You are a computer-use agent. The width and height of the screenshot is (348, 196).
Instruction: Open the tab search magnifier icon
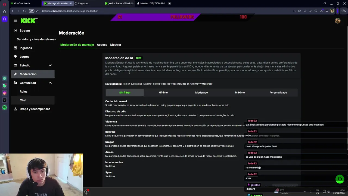[x=325, y=4]
